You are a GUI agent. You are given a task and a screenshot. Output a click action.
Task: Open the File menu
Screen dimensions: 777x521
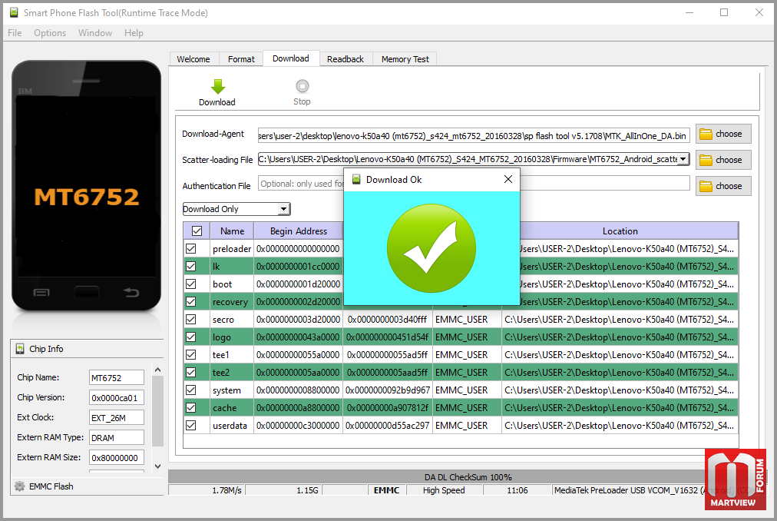click(x=15, y=33)
